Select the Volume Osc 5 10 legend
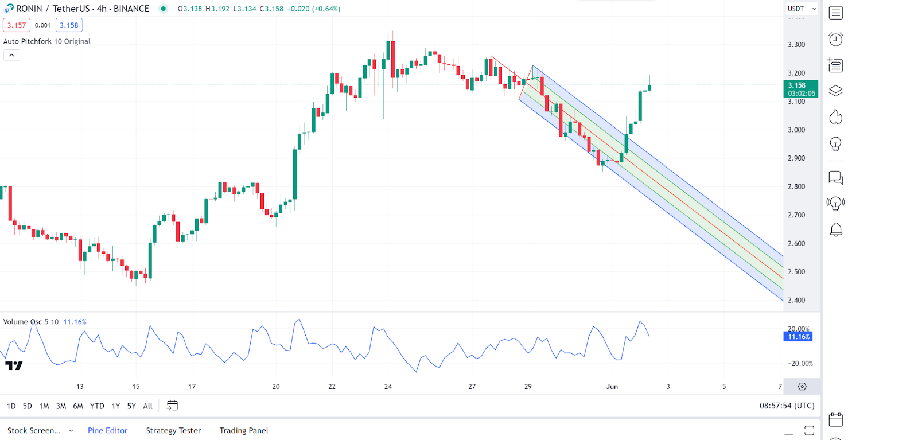 [x=31, y=322]
